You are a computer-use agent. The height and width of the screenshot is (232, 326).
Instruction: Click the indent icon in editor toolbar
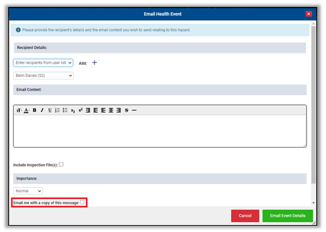tap(96, 110)
